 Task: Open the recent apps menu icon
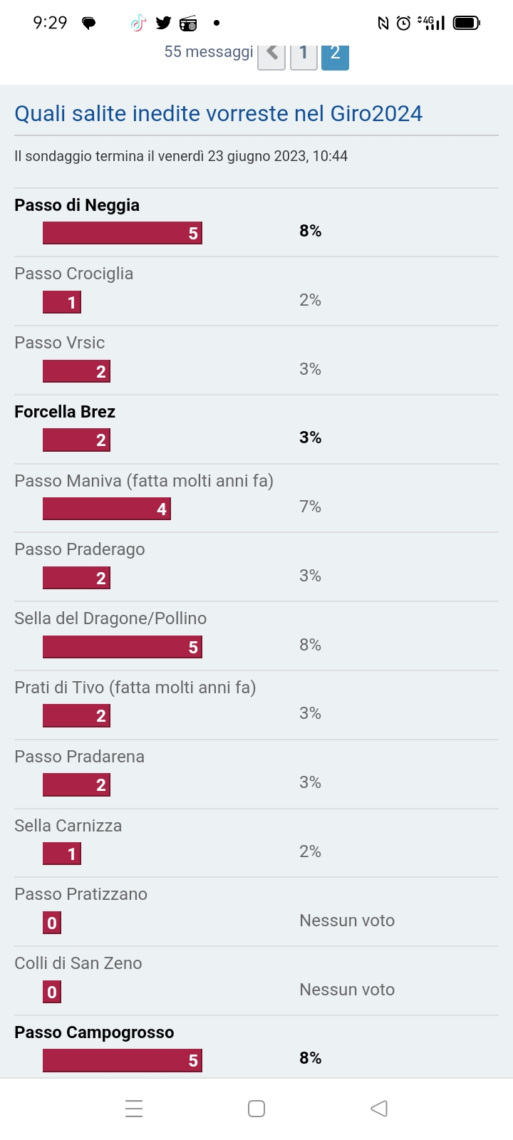(x=134, y=1109)
